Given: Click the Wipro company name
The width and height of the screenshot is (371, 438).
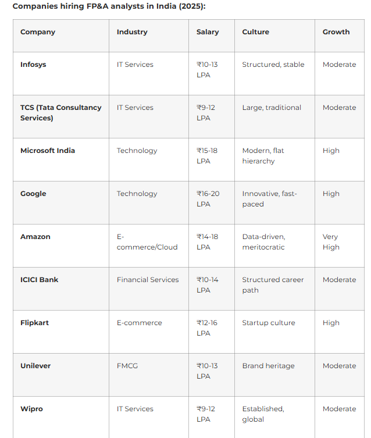Looking at the screenshot, I should pos(31,409).
